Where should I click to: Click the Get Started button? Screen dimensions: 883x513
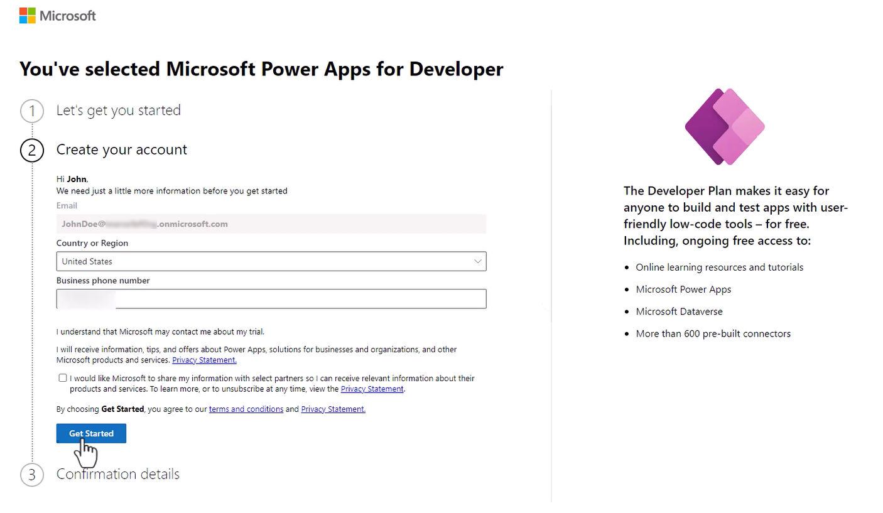click(90, 433)
